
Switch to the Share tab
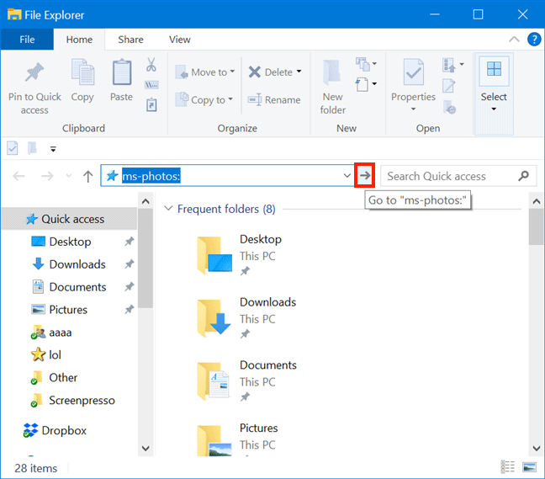[130, 40]
